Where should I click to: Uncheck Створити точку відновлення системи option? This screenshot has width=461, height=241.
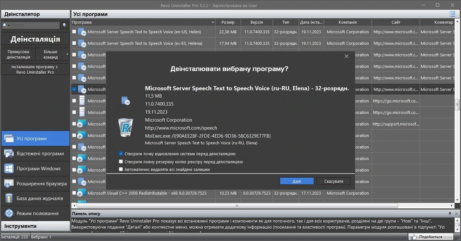coord(121,154)
